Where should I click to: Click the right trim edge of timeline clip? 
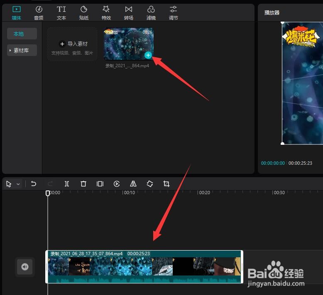[242, 267]
